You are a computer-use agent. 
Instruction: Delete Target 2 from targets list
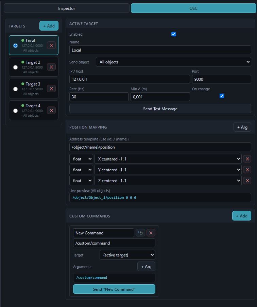[x=51, y=67]
